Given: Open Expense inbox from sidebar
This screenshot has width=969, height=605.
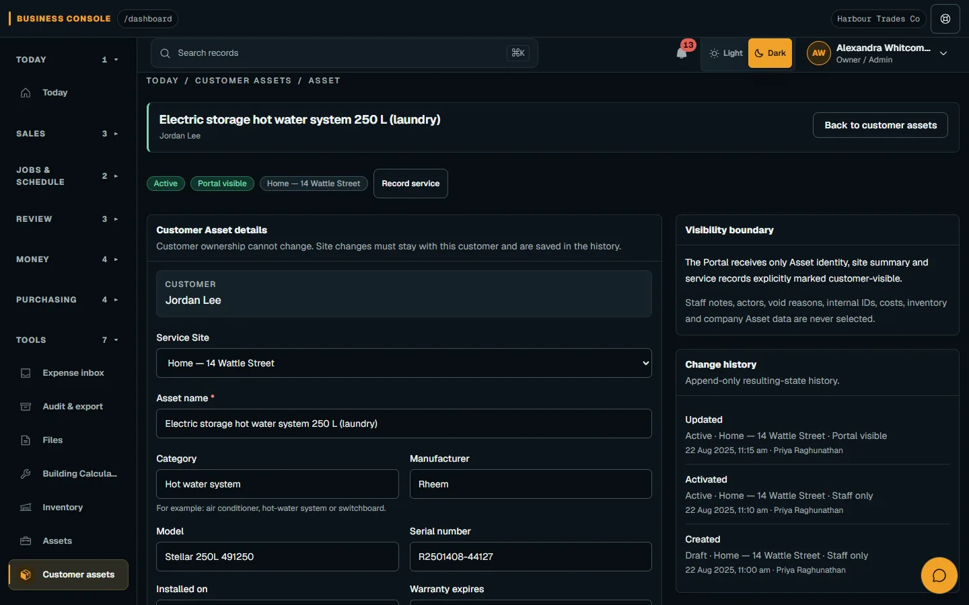Looking at the screenshot, I should coord(68,373).
